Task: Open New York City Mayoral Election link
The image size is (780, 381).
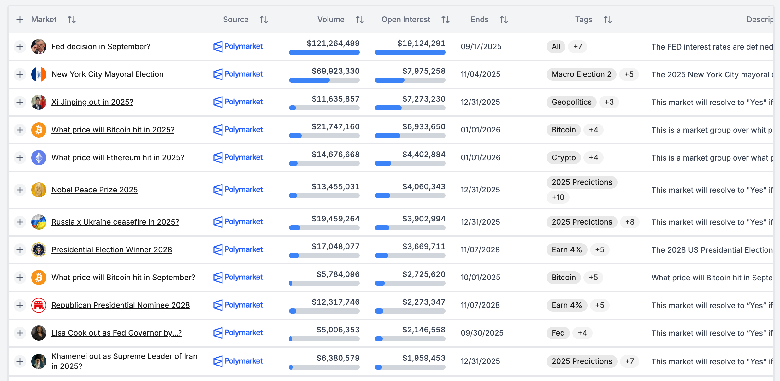Action: pyautogui.click(x=107, y=74)
